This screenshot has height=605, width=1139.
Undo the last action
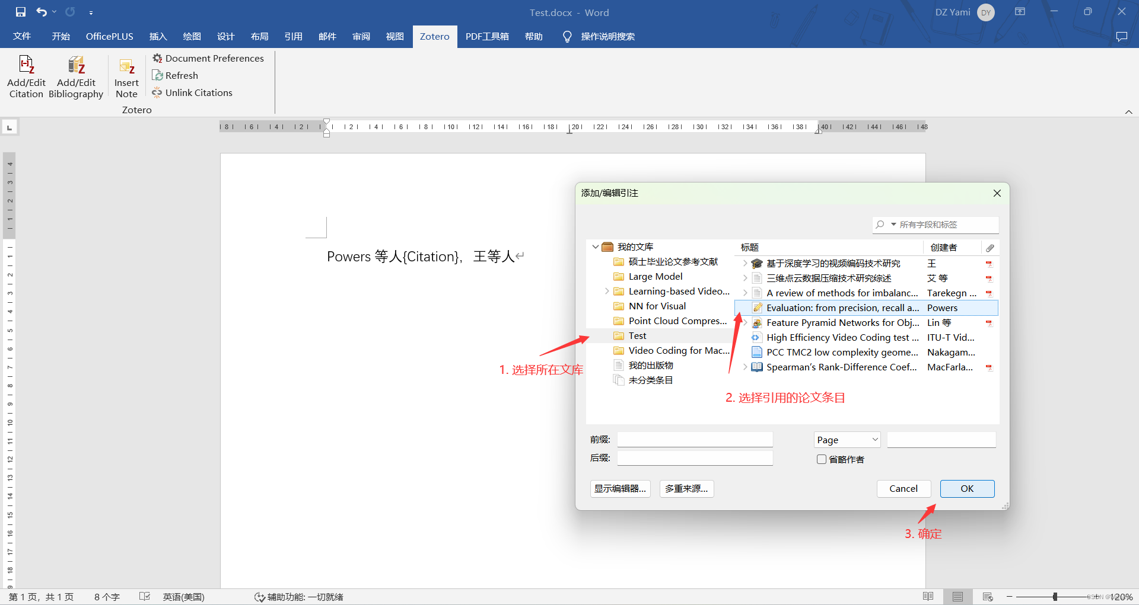[x=41, y=12]
